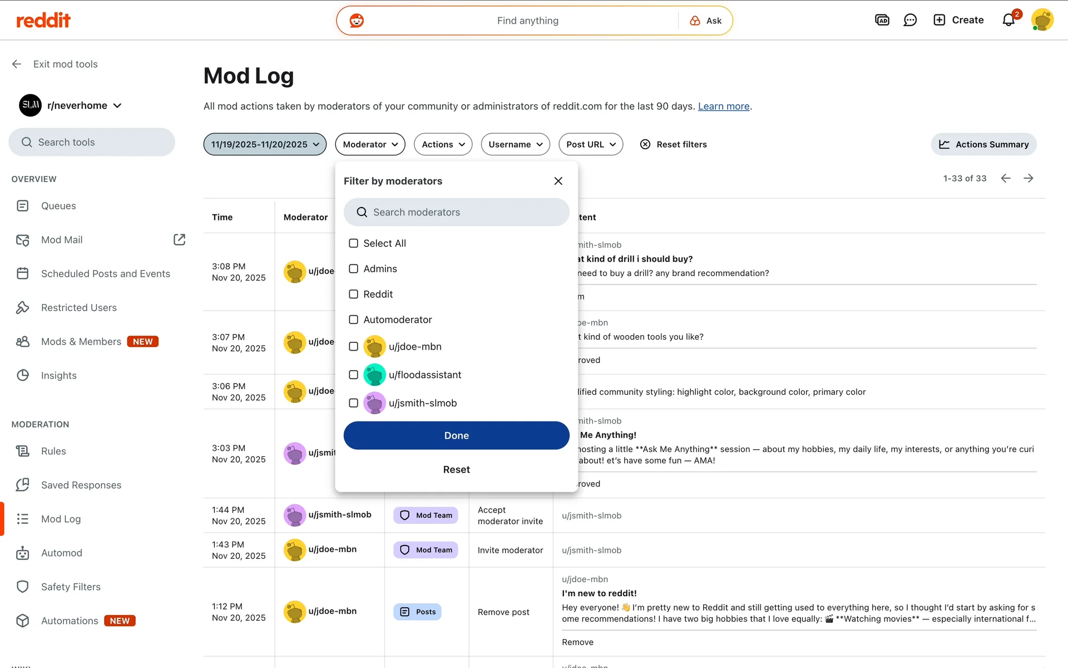The height and width of the screenshot is (668, 1068).
Task: Click the Reddit snoo search icon
Action: click(x=357, y=21)
